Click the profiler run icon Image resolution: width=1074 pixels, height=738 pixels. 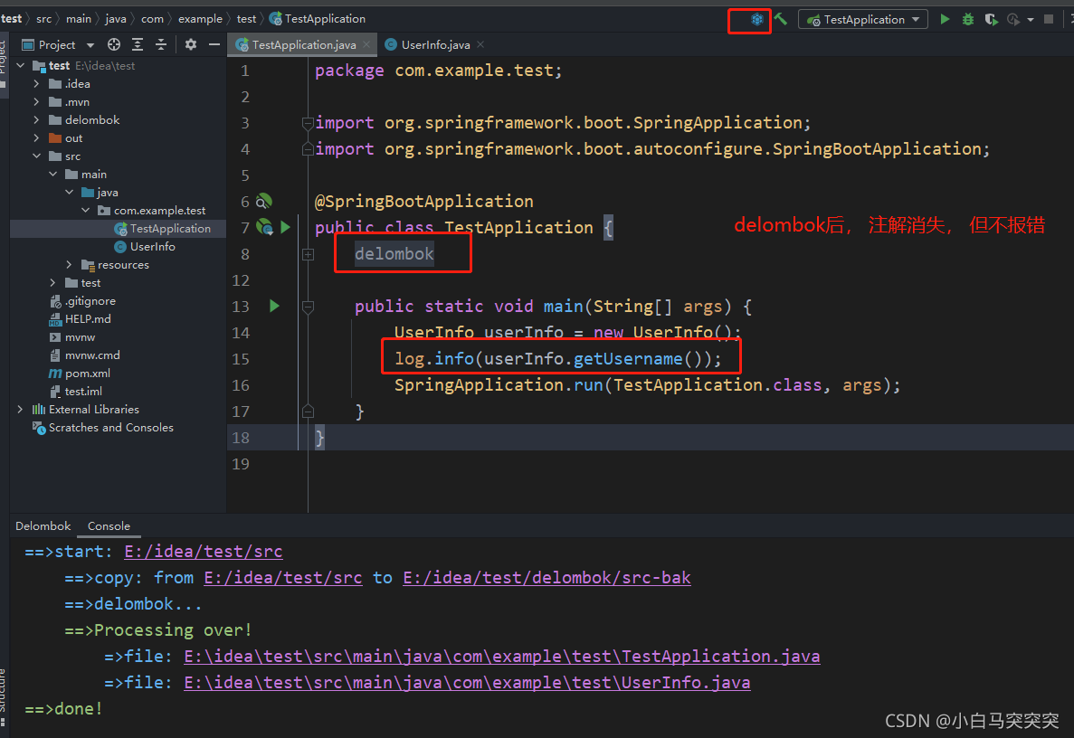tap(1013, 19)
